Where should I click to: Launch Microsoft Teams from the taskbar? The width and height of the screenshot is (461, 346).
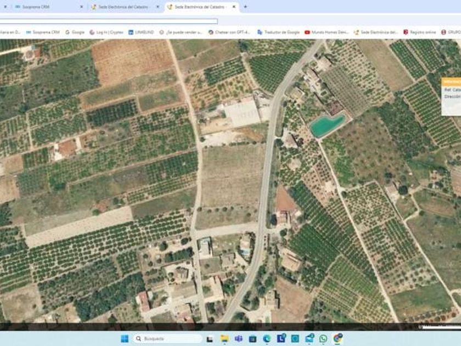(x=239, y=338)
